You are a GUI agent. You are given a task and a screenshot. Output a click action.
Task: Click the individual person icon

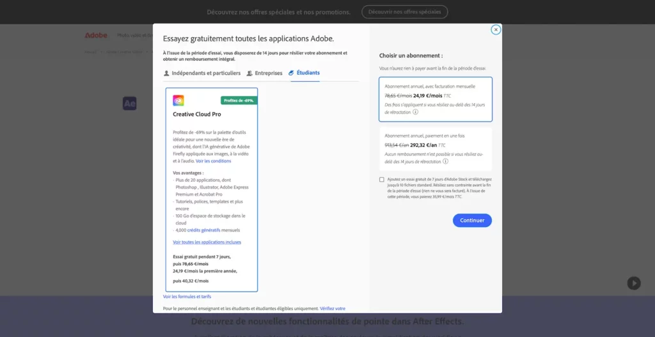click(x=166, y=73)
